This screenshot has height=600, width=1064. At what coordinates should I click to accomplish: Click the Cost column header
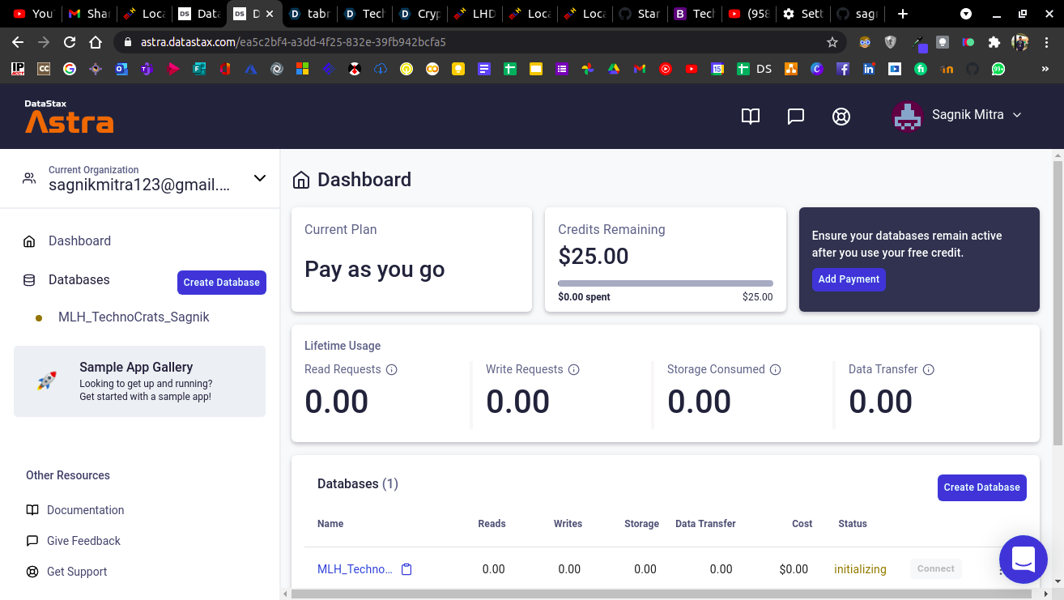coord(802,524)
